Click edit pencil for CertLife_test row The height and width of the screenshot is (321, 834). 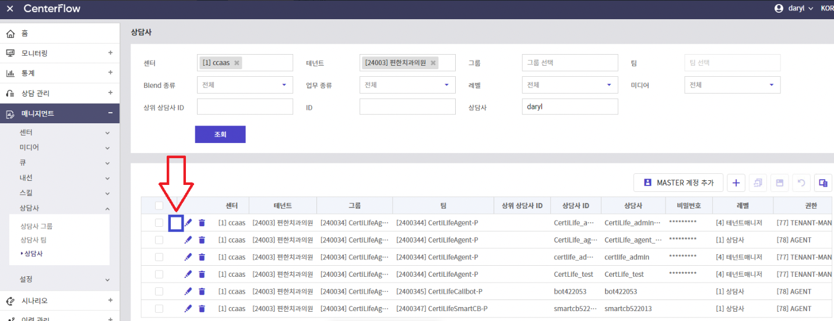pos(188,274)
